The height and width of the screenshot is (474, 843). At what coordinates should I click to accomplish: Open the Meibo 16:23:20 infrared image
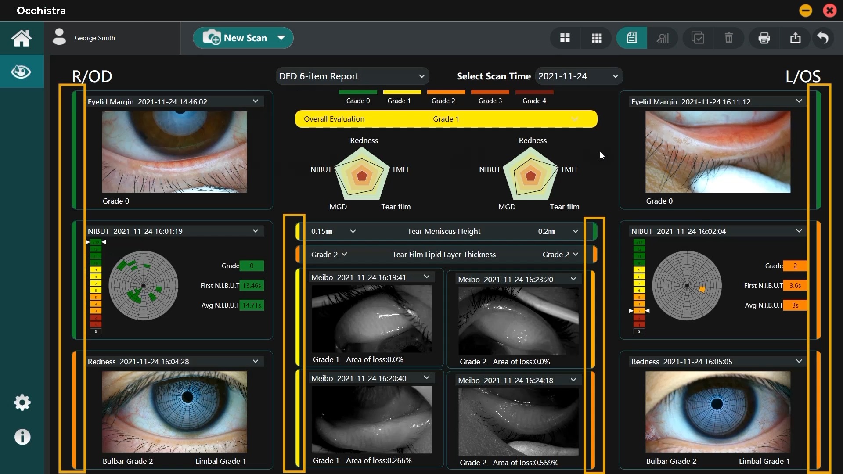[519, 321]
